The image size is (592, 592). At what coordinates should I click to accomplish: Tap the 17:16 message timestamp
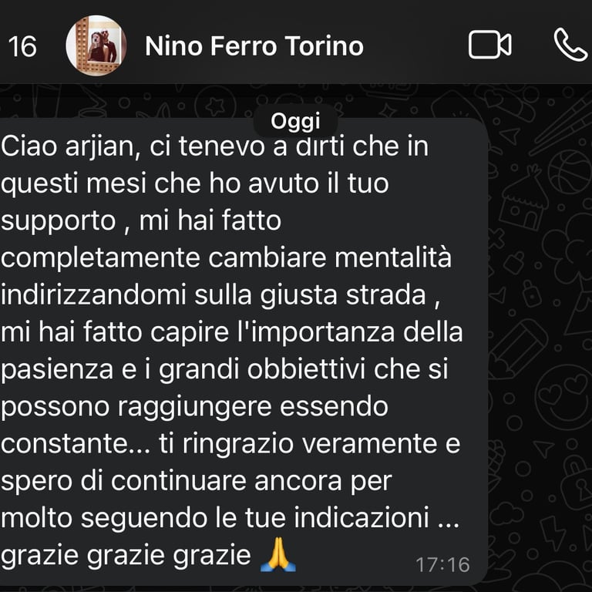(442, 565)
